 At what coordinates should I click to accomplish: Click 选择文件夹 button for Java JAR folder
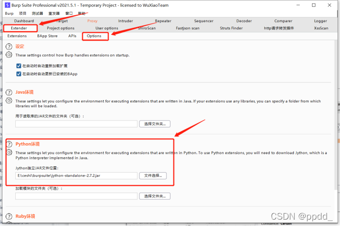point(155,124)
